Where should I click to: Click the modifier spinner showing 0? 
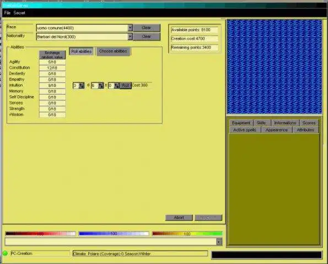click(x=114, y=86)
